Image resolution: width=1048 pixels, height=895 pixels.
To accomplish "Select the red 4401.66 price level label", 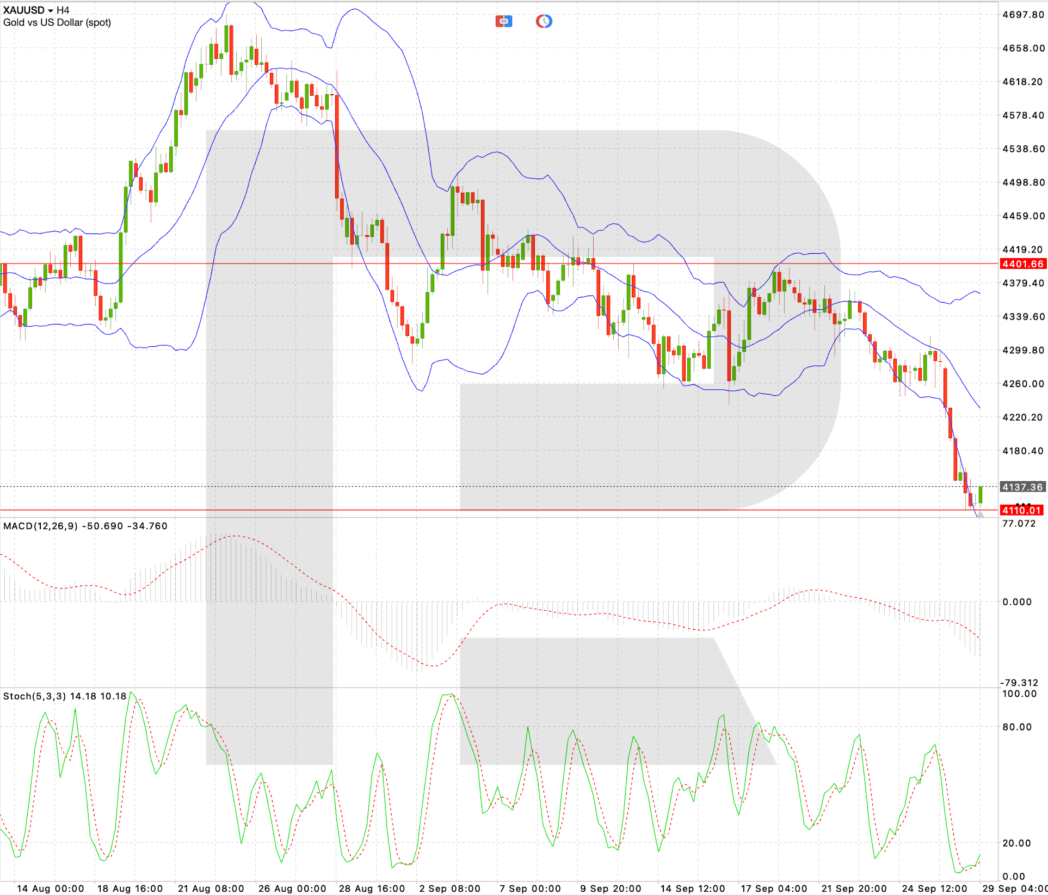I will point(1024,264).
